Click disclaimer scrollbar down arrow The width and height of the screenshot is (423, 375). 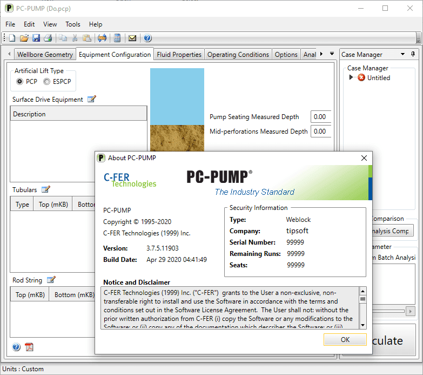[363, 325]
